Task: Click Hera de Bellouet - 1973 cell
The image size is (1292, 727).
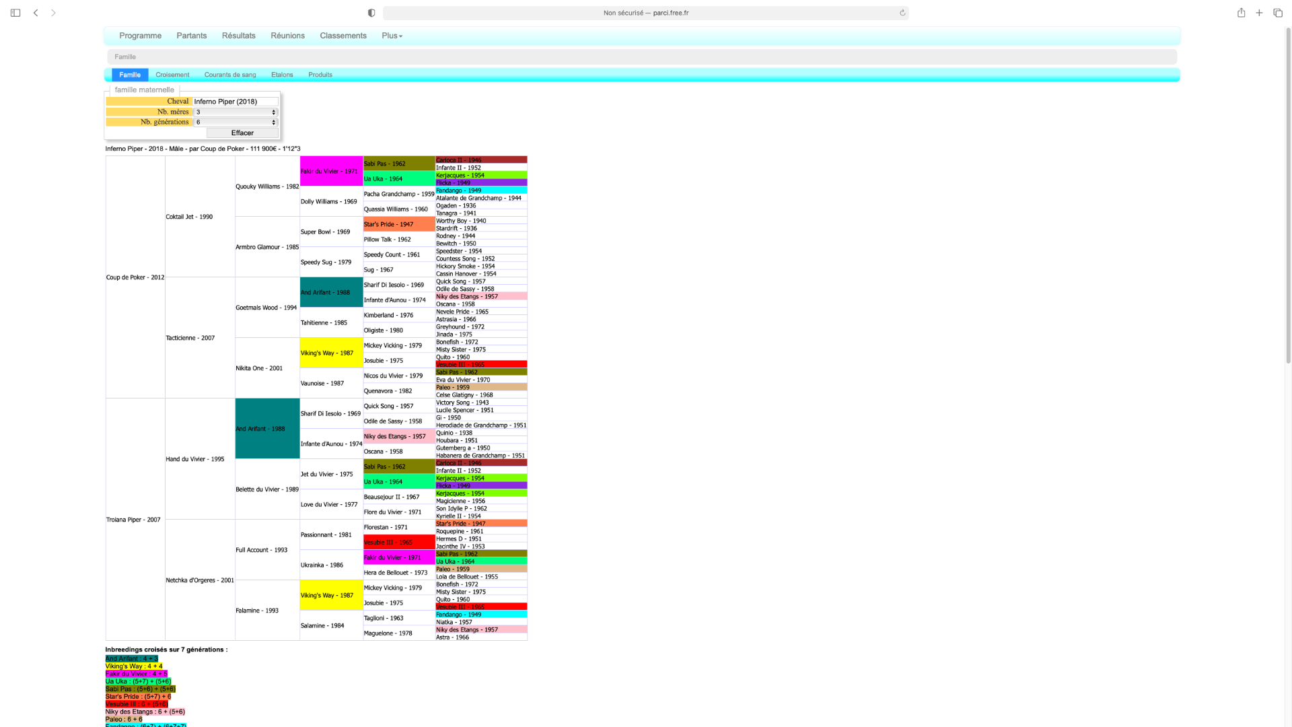Action: point(399,573)
